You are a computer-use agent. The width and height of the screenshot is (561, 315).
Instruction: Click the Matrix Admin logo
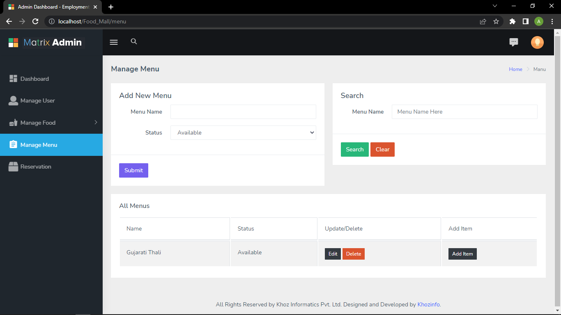pyautogui.click(x=46, y=42)
